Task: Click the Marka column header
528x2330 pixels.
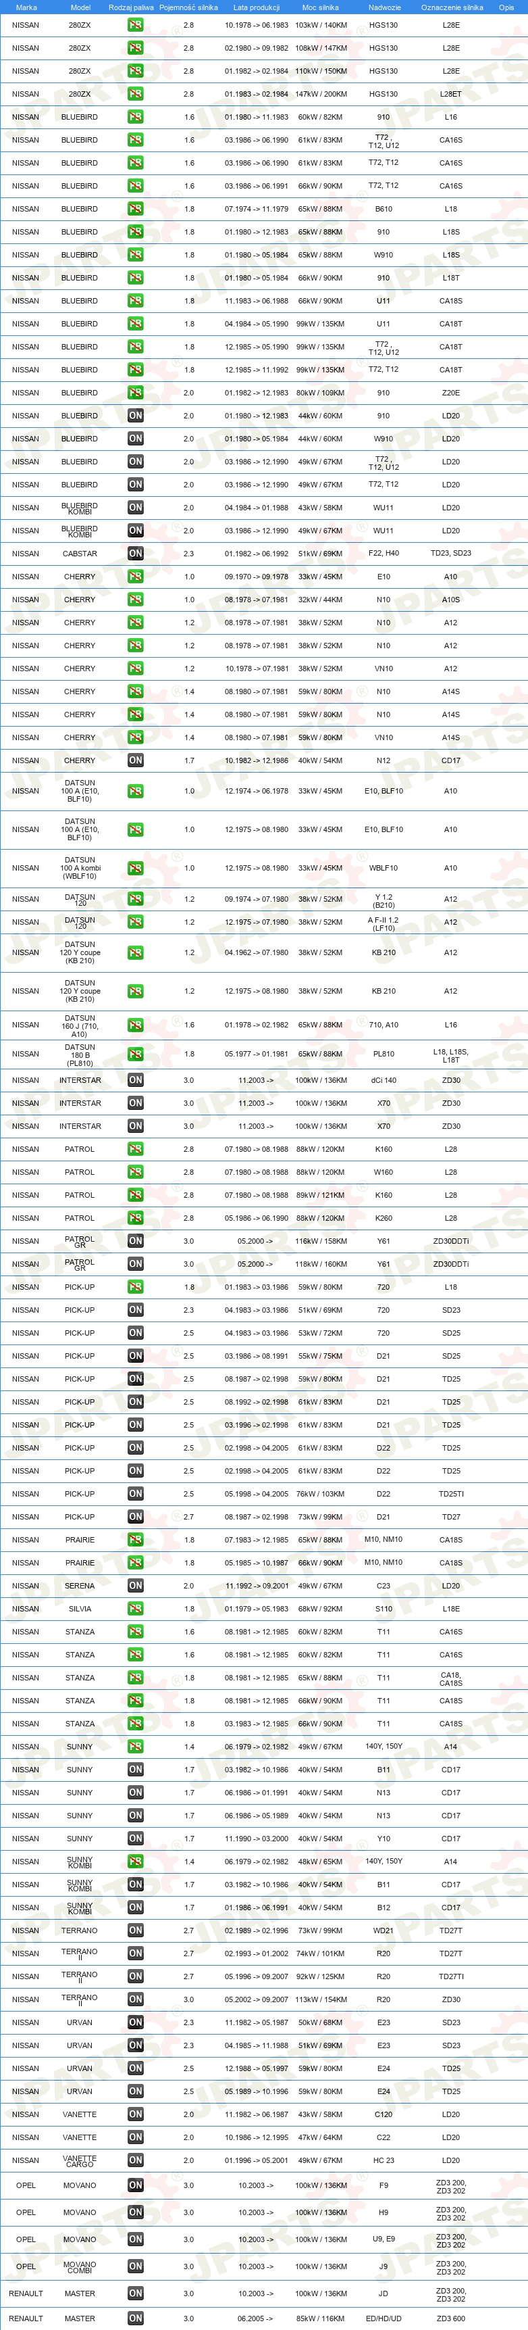Action: coord(26,7)
